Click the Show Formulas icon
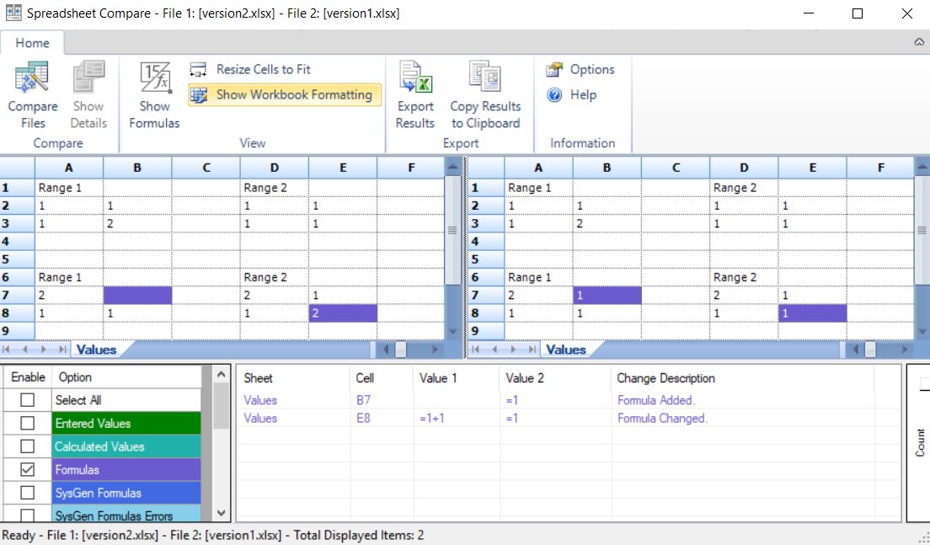930x545 pixels. pyautogui.click(x=154, y=79)
